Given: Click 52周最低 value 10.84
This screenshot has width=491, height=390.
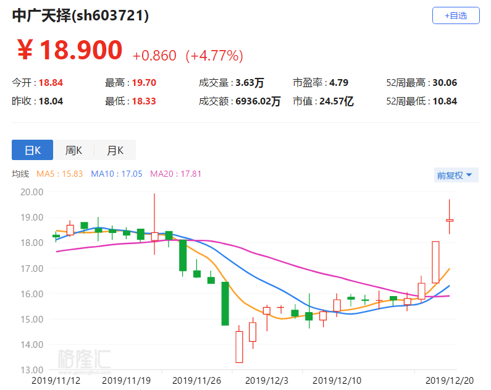Looking at the screenshot, I should [445, 101].
